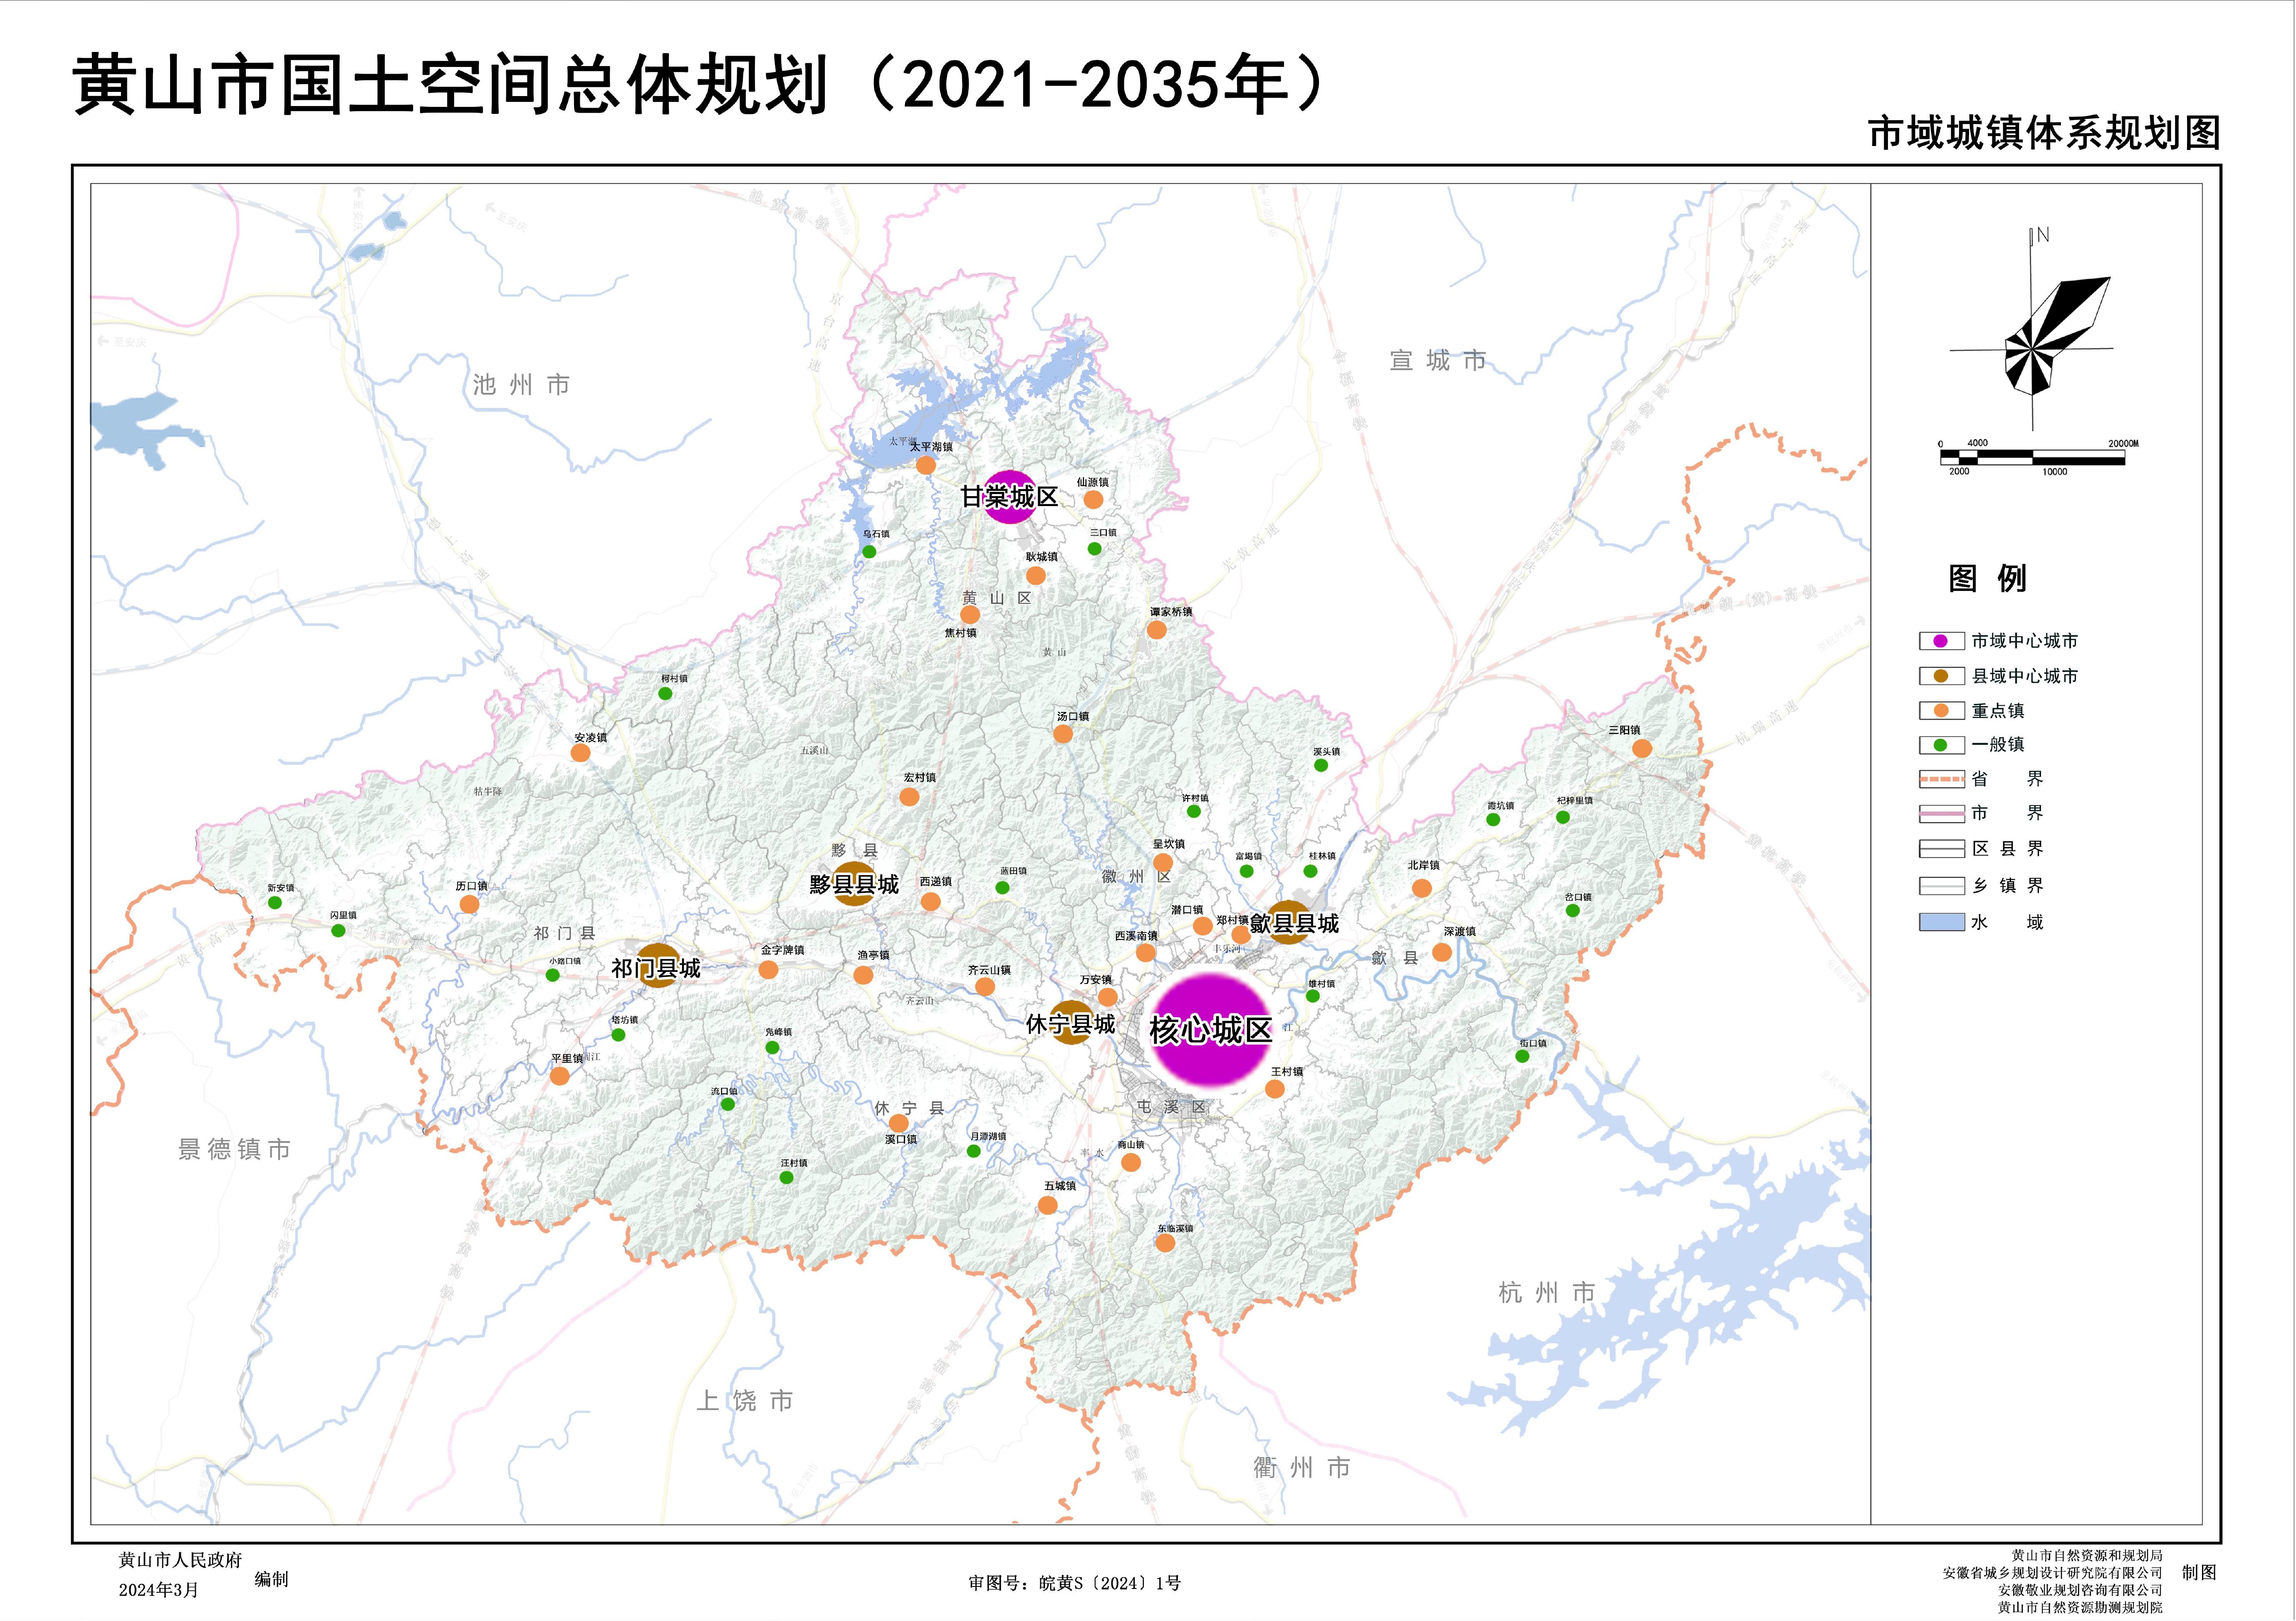Click the magenta 甘棠城区 marker
The width and height of the screenshot is (2296, 1621).
tap(1009, 496)
